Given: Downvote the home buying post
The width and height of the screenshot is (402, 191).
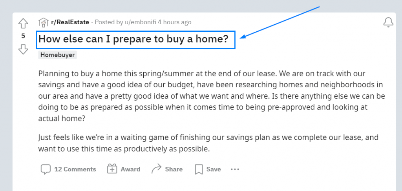Looking at the screenshot, I should pos(23,49).
